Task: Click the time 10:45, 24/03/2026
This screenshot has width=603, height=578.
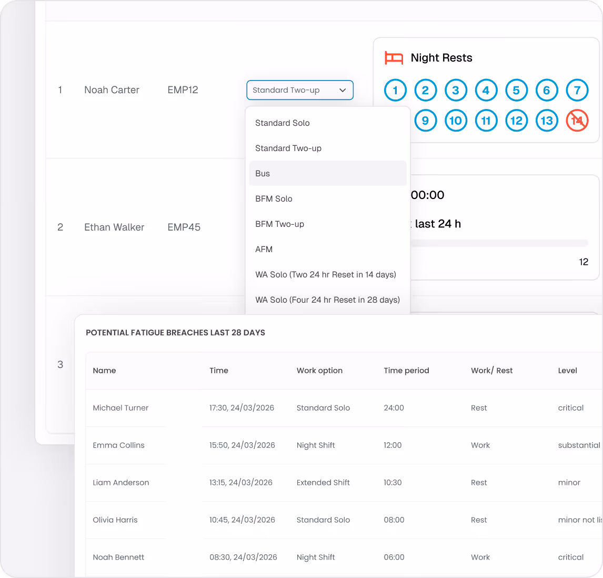Action: 242,520
